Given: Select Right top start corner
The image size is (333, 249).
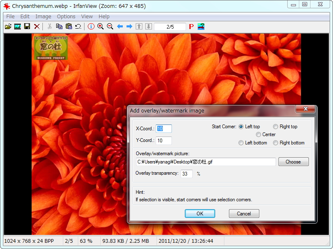Looking at the screenshot, I should (276, 127).
